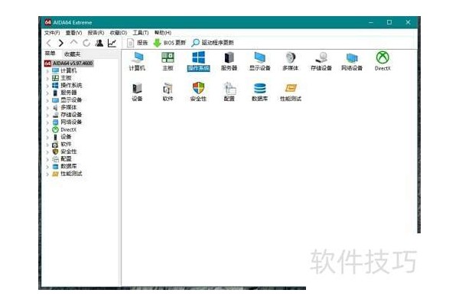The height and width of the screenshot is (306, 459).
Task: Click the BIOS 更新 toolbar button
Action: [170, 43]
